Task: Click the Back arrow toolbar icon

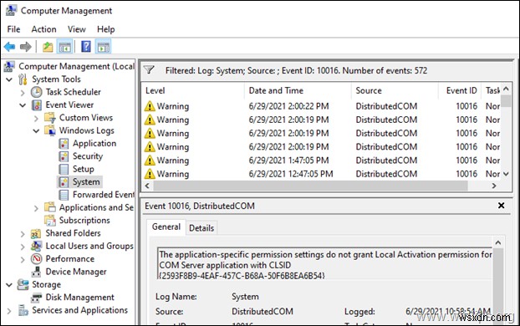Action: click(x=10, y=47)
